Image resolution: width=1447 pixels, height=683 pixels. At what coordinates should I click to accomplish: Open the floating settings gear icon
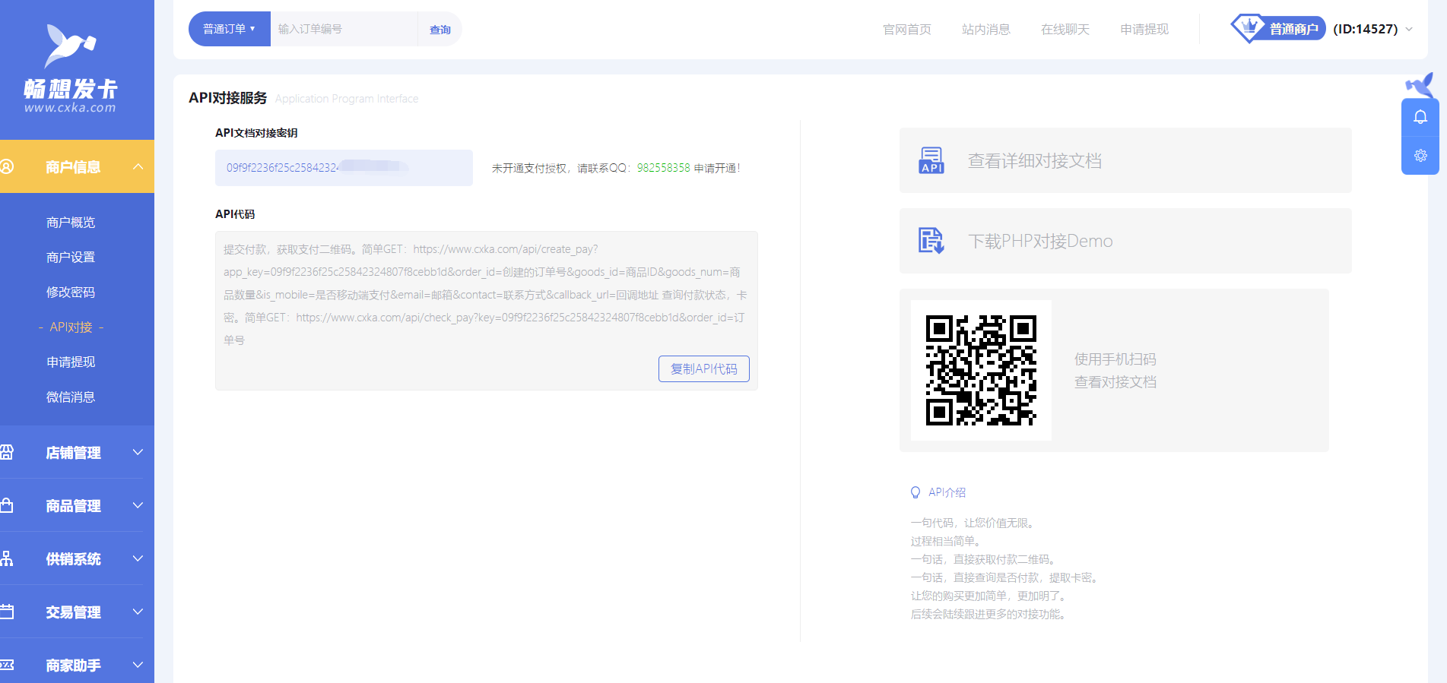pyautogui.click(x=1420, y=156)
